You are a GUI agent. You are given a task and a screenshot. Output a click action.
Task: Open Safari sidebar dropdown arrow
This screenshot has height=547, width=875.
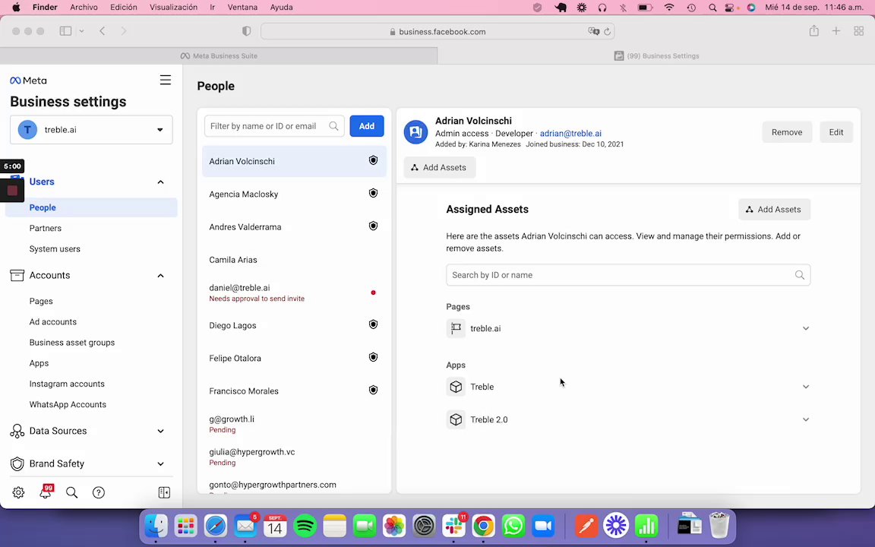tap(81, 31)
